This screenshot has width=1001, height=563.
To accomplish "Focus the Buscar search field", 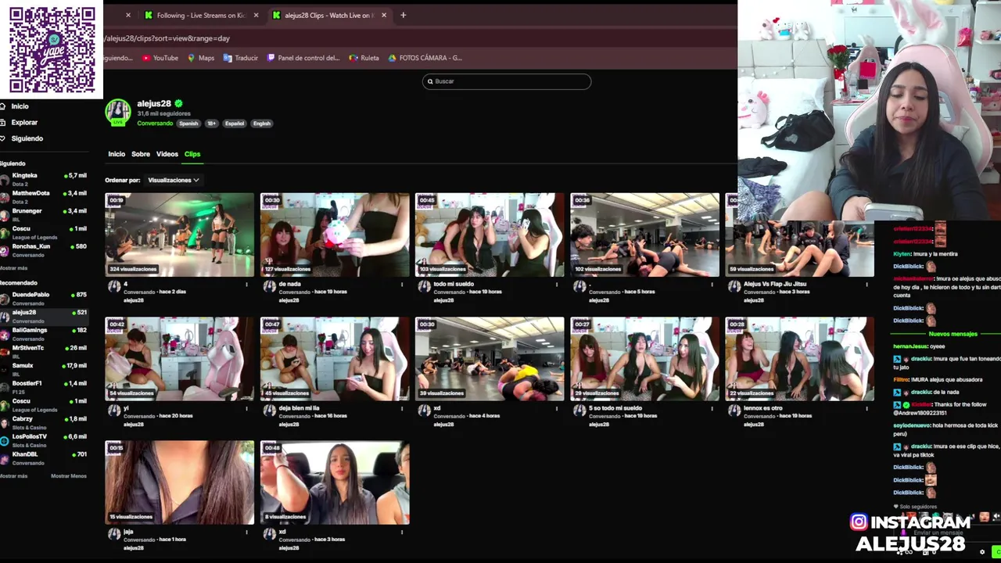I will point(507,81).
